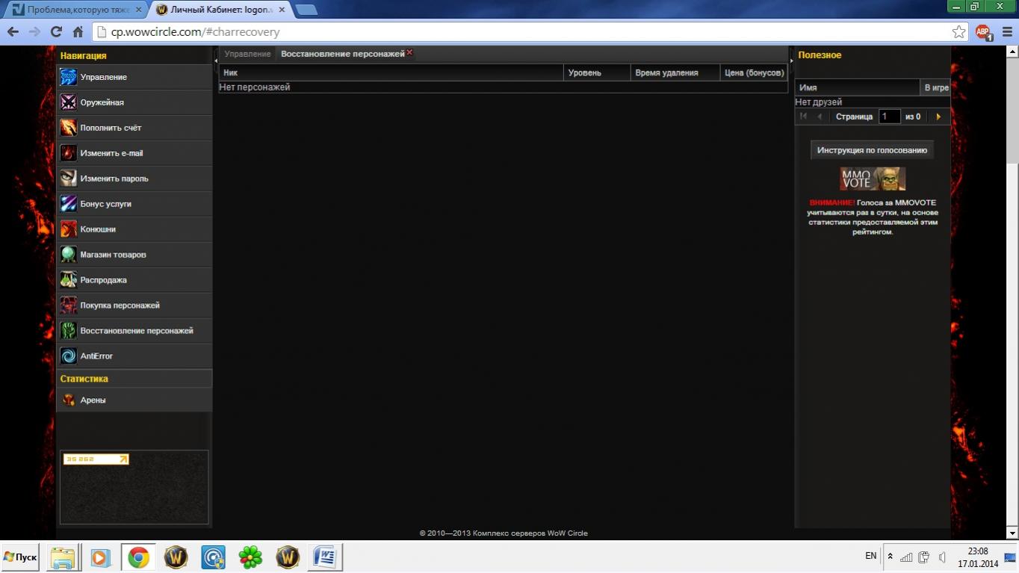The width and height of the screenshot is (1019, 573).
Task: Go to next friends list page
Action: [938, 117]
